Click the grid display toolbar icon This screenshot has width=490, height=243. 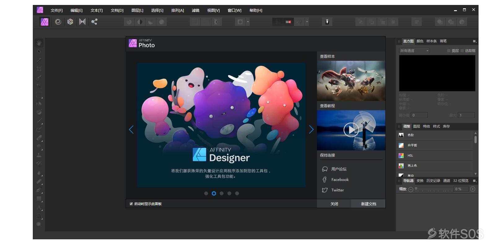coord(278,22)
